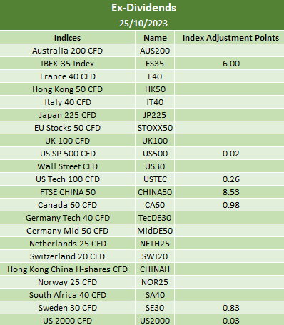The width and height of the screenshot is (284, 325).
Task: Select the Hong Kong 50 CFD cell
Action: pos(67,89)
